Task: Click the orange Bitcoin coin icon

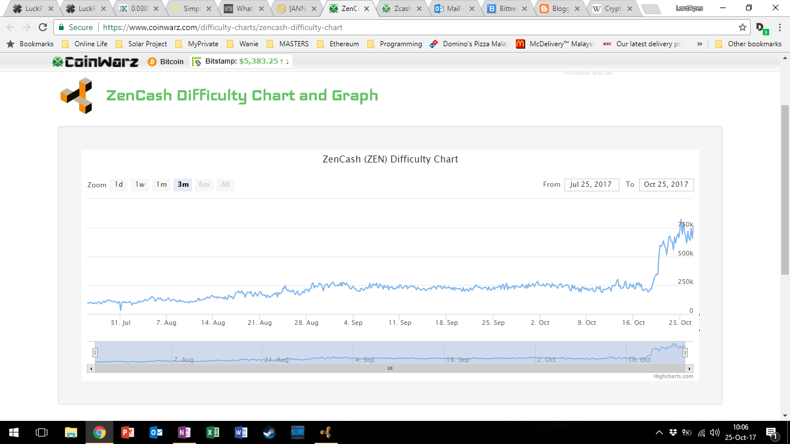Action: pos(152,62)
